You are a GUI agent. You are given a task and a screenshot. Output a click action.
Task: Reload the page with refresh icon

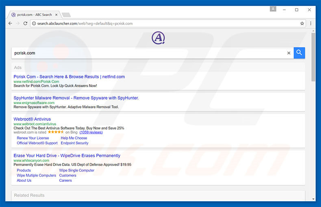coord(25,23)
